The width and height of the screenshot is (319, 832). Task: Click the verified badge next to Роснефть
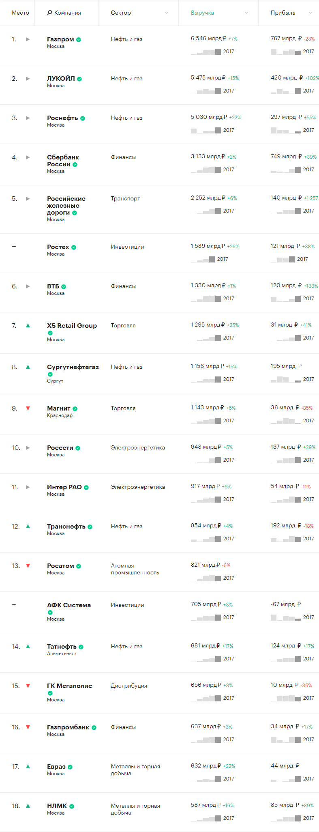point(83,118)
